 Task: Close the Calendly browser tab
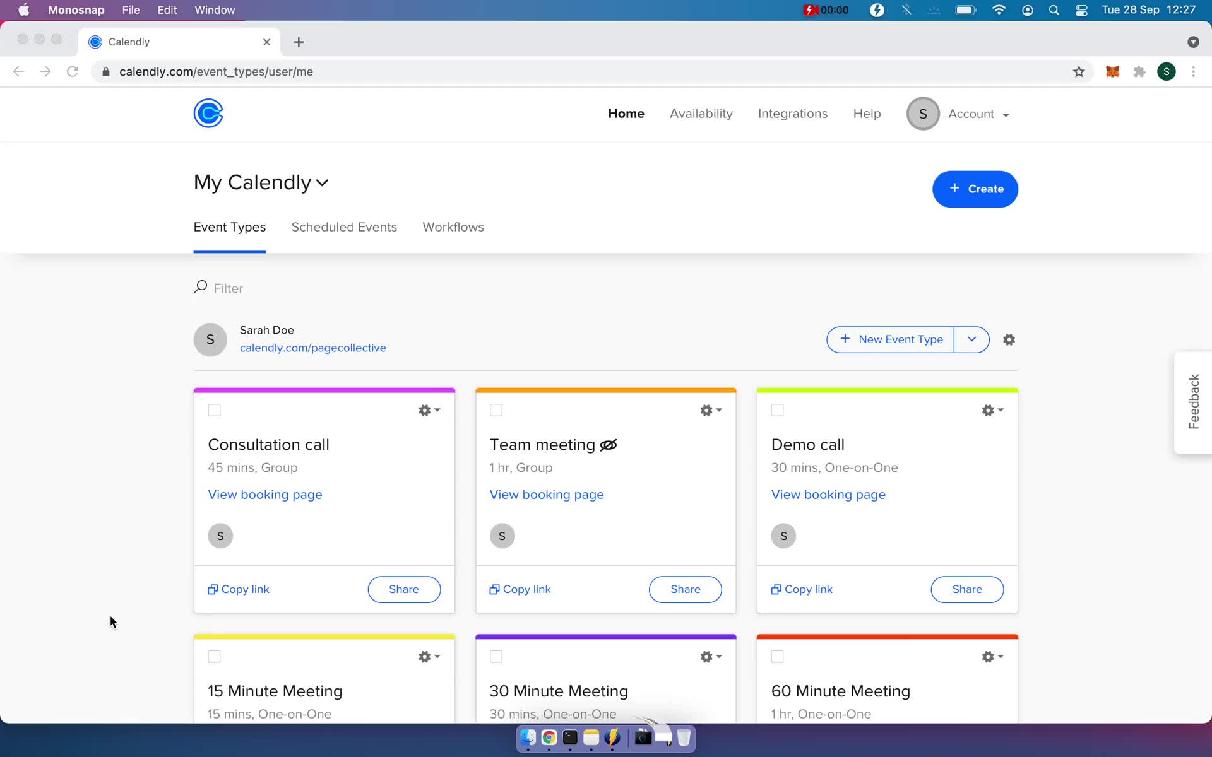point(266,42)
